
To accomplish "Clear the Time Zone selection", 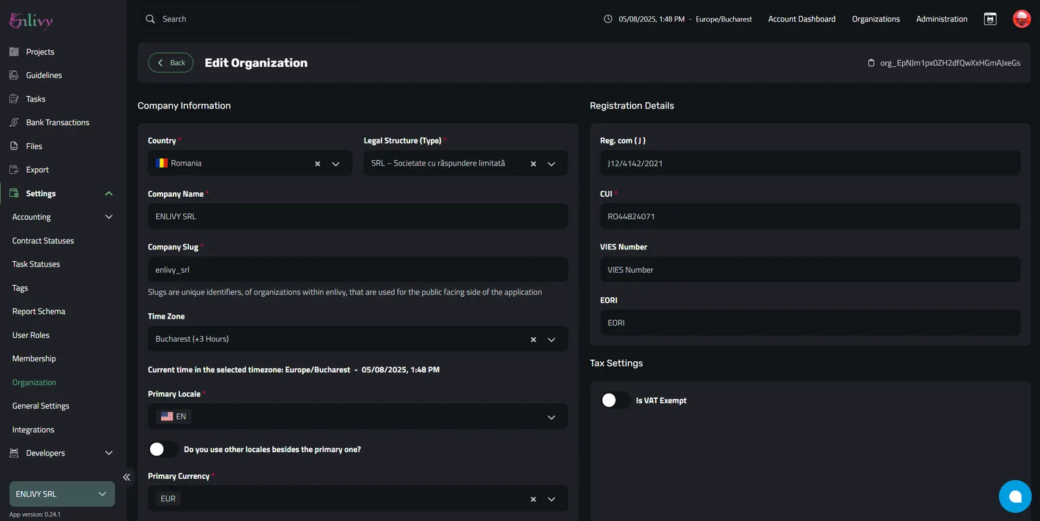I will 533,340.
